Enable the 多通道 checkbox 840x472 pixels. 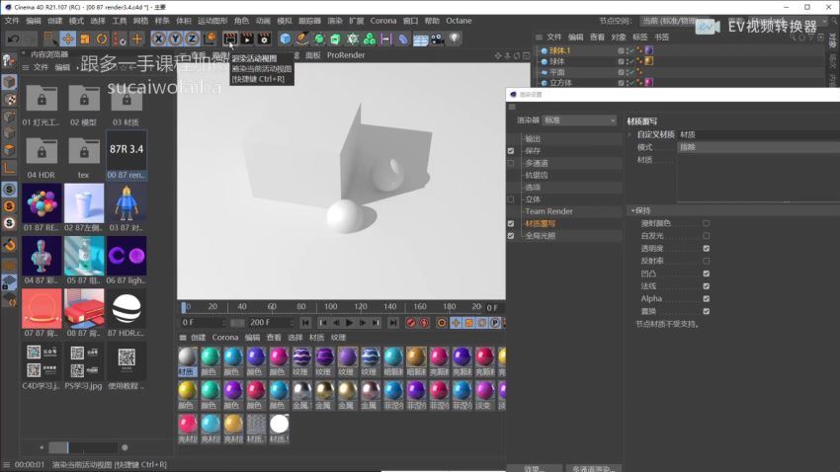511,163
